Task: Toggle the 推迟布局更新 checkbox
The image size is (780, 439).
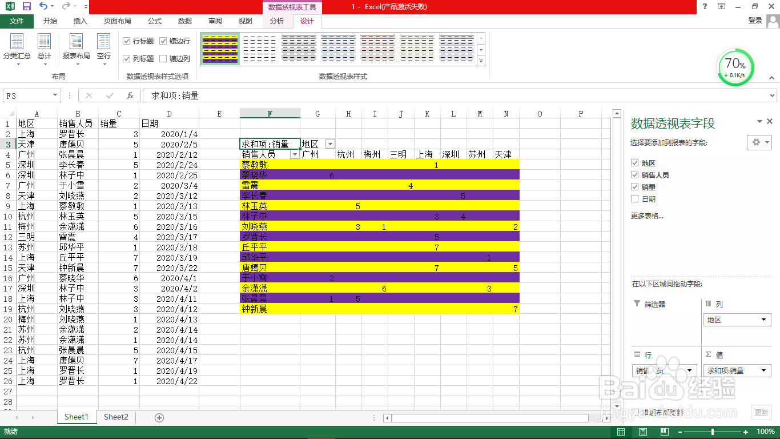Action: pos(636,412)
